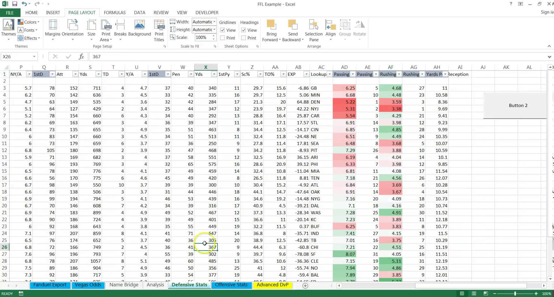Click the Insert Function fx icon
Image resolution: width=554 pixels, height=297 pixels.
[81, 56]
